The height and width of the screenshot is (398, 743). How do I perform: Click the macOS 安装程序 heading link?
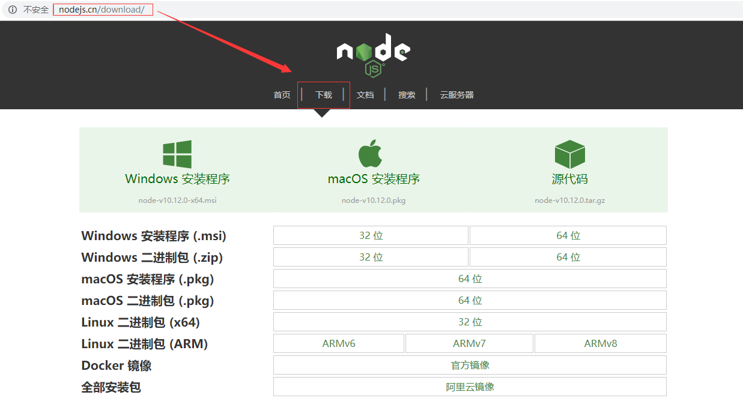(x=374, y=179)
